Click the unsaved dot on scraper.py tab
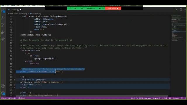187x105 pixels. coord(21,10)
